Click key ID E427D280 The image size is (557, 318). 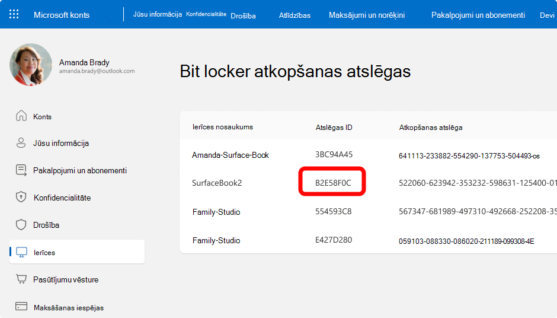(x=334, y=240)
